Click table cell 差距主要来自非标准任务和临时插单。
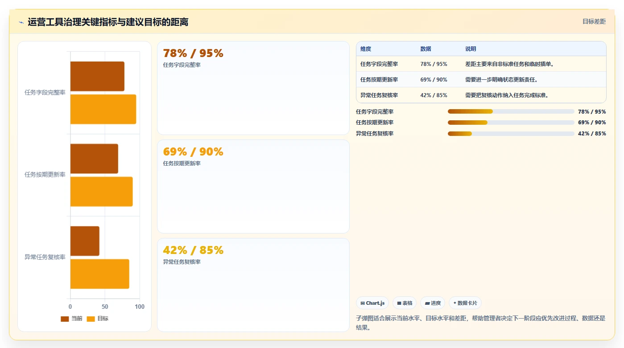Image resolution: width=624 pixels, height=348 pixels. point(510,64)
